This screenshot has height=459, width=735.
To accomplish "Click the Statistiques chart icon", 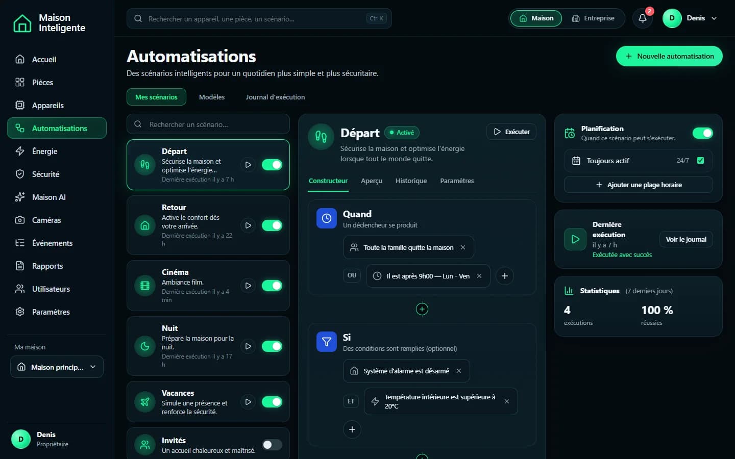I will [x=569, y=291].
